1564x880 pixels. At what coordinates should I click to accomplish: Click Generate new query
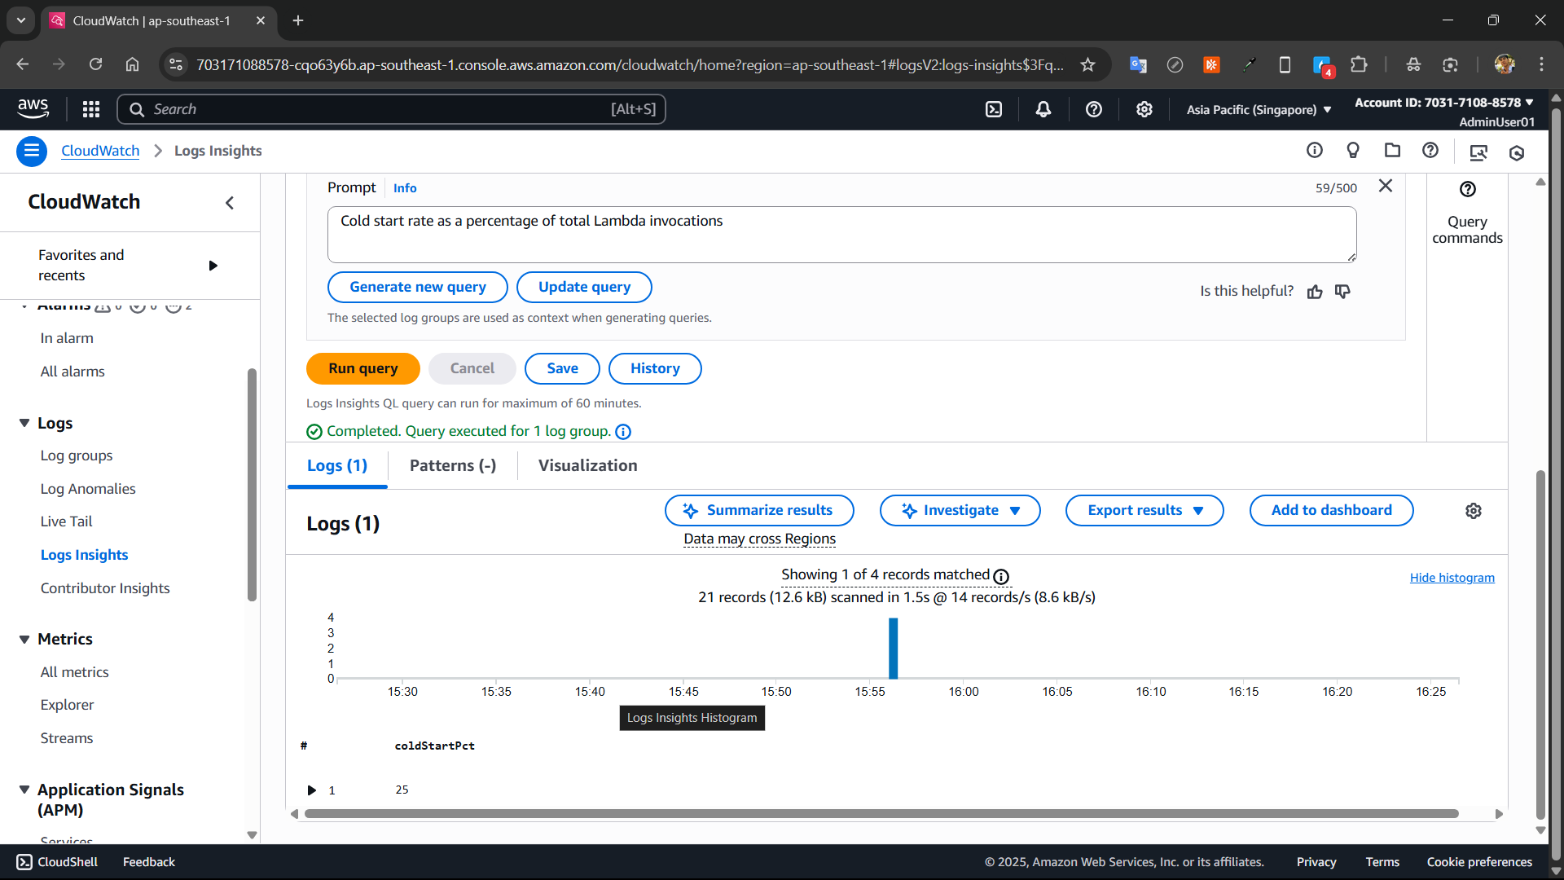tap(418, 287)
